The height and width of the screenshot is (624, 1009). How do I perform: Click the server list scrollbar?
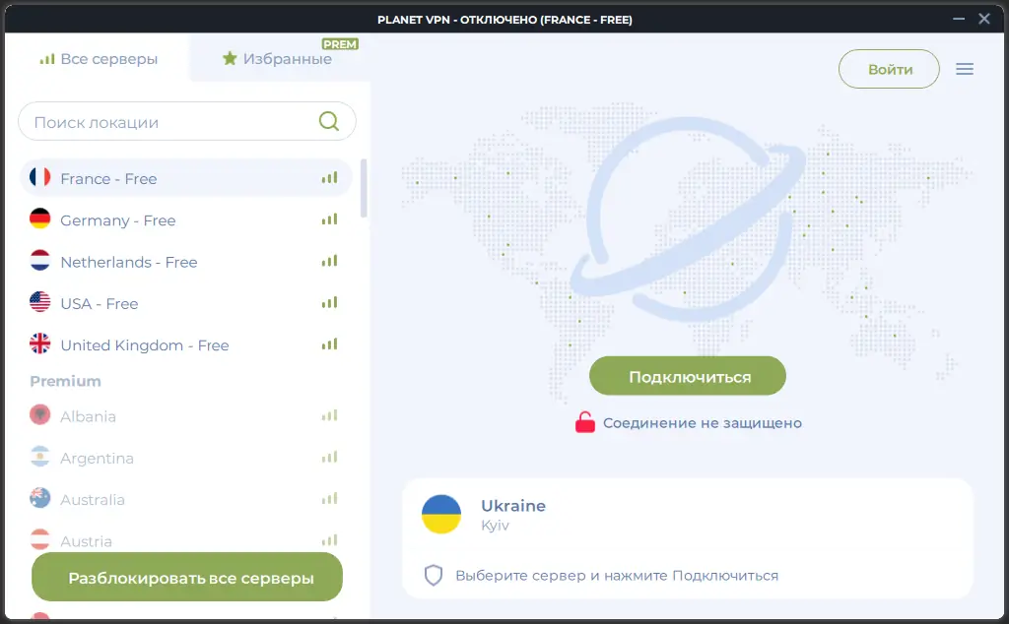(x=364, y=188)
